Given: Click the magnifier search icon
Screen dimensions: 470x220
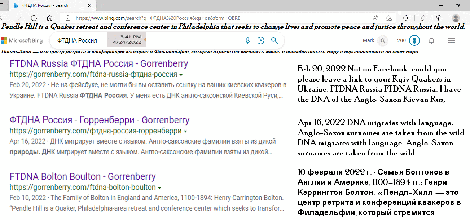Looking at the screenshot, I should [274, 40].
